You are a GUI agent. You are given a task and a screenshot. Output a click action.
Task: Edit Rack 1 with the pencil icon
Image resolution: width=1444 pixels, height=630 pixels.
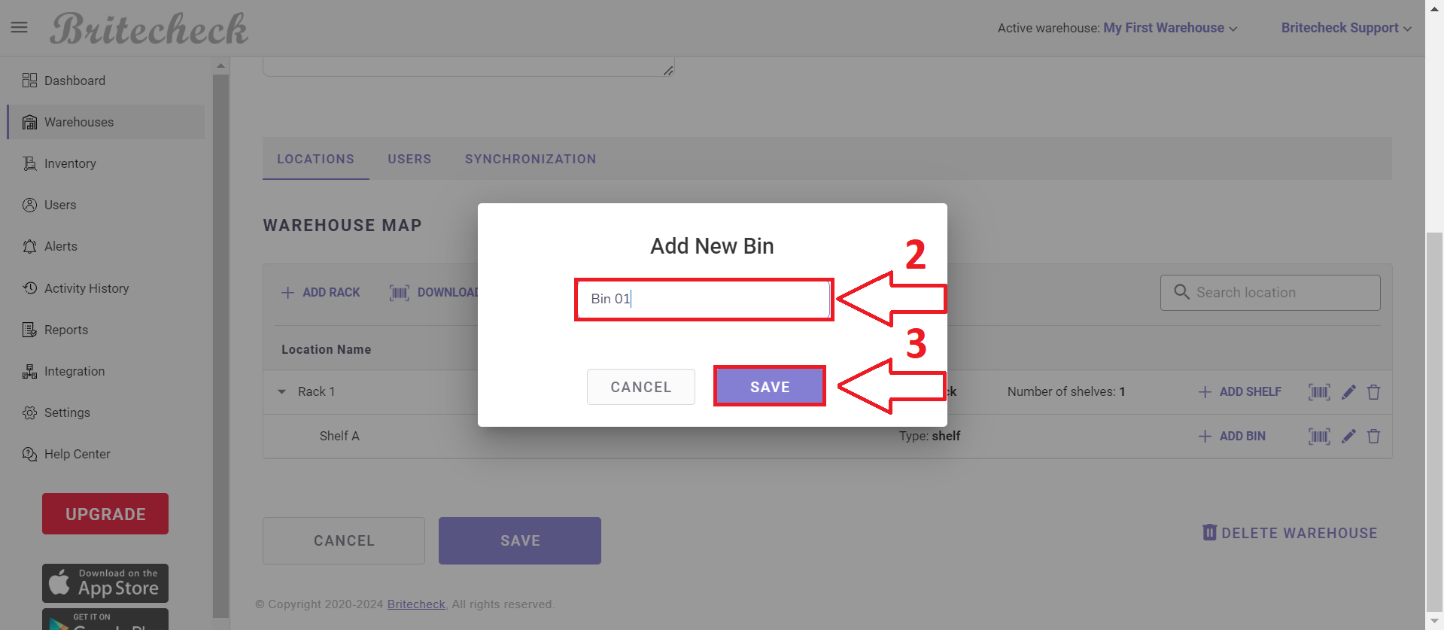point(1348,392)
